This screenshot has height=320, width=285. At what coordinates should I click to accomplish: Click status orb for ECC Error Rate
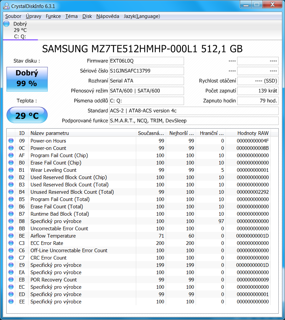tap(11, 243)
